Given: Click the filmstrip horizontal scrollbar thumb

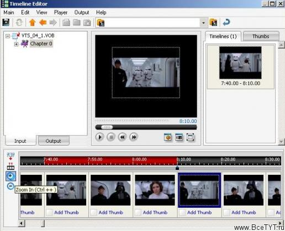Looking at the screenshot, I should pyautogui.click(x=43, y=223).
